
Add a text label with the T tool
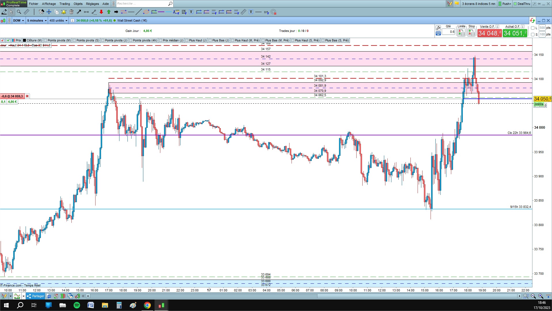point(191,12)
